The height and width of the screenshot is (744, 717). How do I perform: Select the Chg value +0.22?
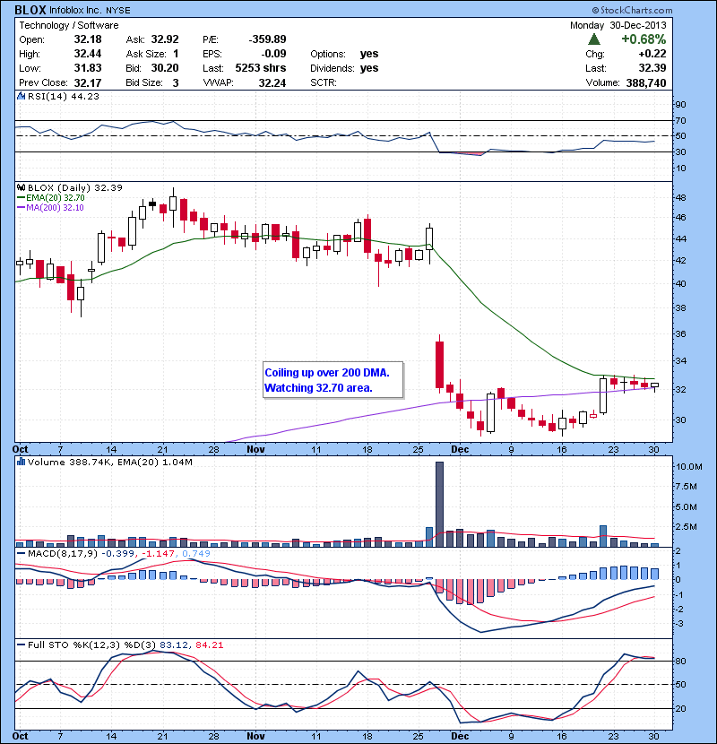coord(652,54)
